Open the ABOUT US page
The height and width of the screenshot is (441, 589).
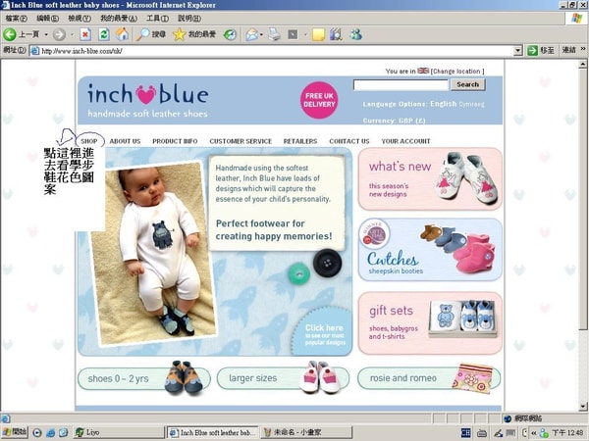pyautogui.click(x=125, y=141)
